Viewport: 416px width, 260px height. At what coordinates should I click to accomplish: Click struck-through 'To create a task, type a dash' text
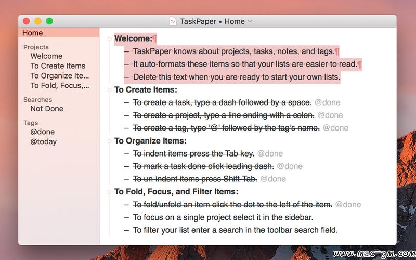click(222, 102)
